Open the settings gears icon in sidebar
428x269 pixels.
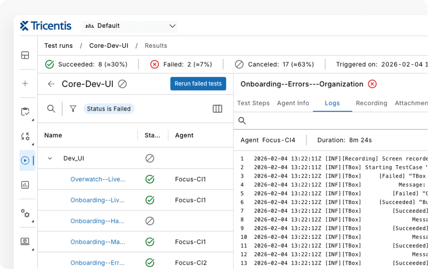[25, 213]
